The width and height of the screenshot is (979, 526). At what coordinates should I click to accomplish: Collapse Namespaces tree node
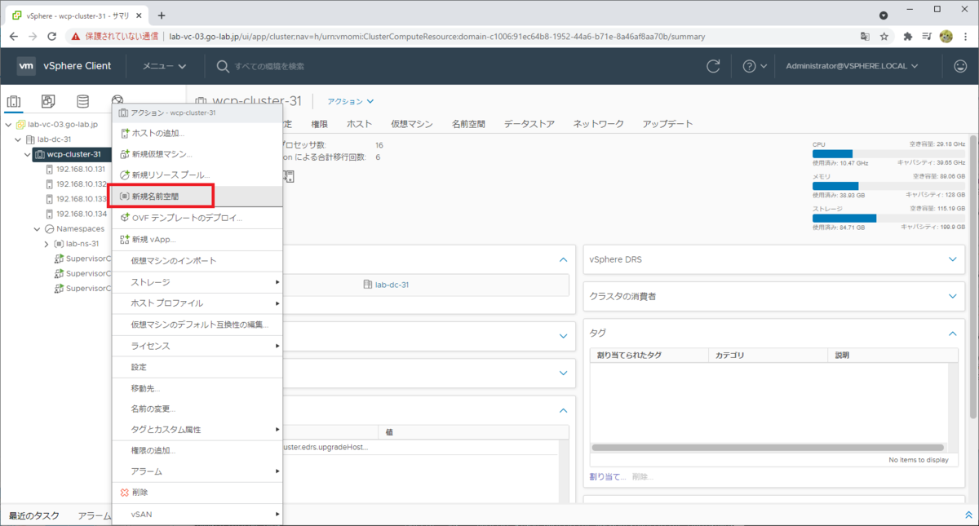(x=38, y=229)
